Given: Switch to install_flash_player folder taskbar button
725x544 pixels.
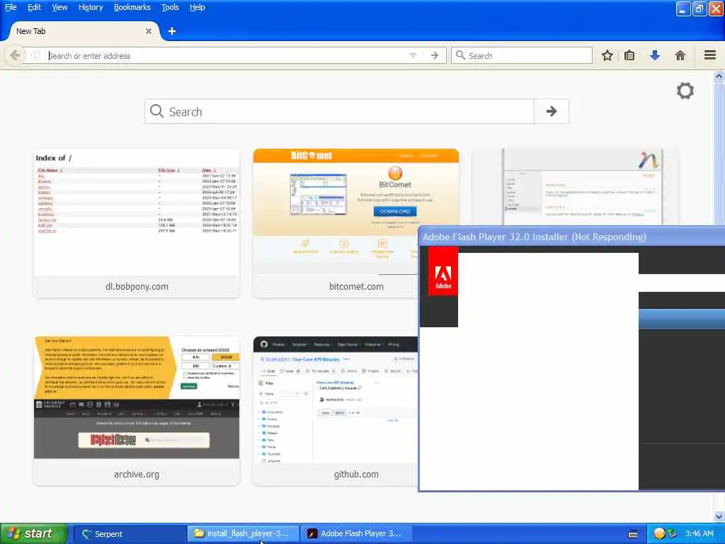Looking at the screenshot, I should pos(244,533).
